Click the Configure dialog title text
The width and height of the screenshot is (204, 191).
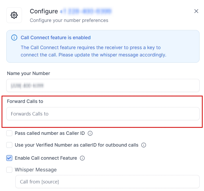tap(44, 11)
